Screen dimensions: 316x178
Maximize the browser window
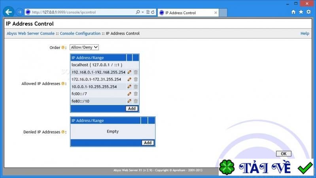pyautogui.click(x=296, y=4)
